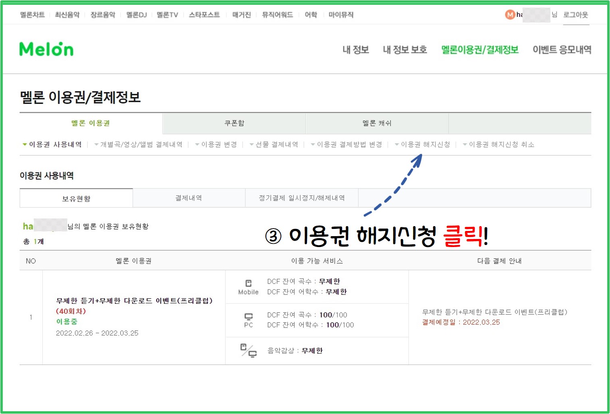610x414 pixels.
Task: Go to 내 정보 section
Action: coord(356,50)
